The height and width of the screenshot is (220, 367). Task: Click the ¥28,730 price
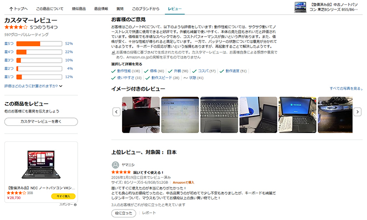point(14,198)
